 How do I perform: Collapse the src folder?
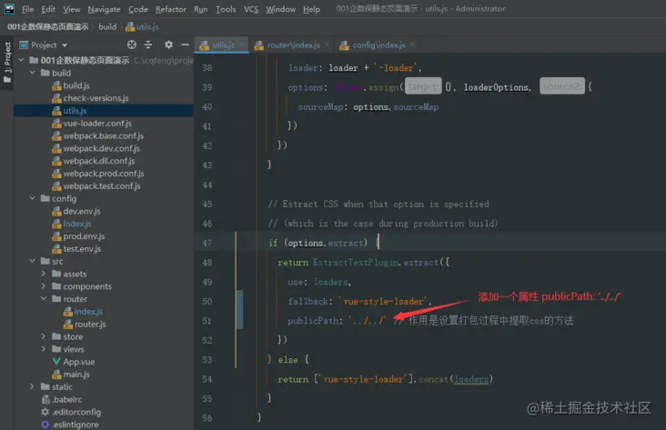32,261
